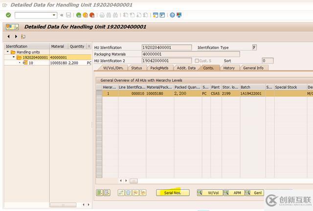Click the Find binoculars icon
The width and height of the screenshot is (313, 211).
109,15
